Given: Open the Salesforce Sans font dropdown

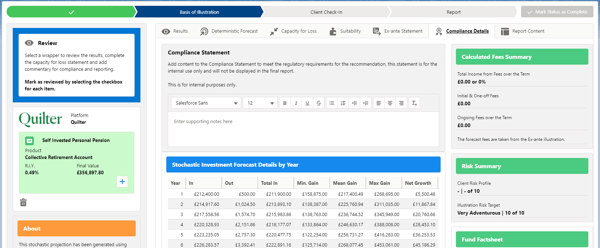Looking at the screenshot, I should pyautogui.click(x=206, y=103).
